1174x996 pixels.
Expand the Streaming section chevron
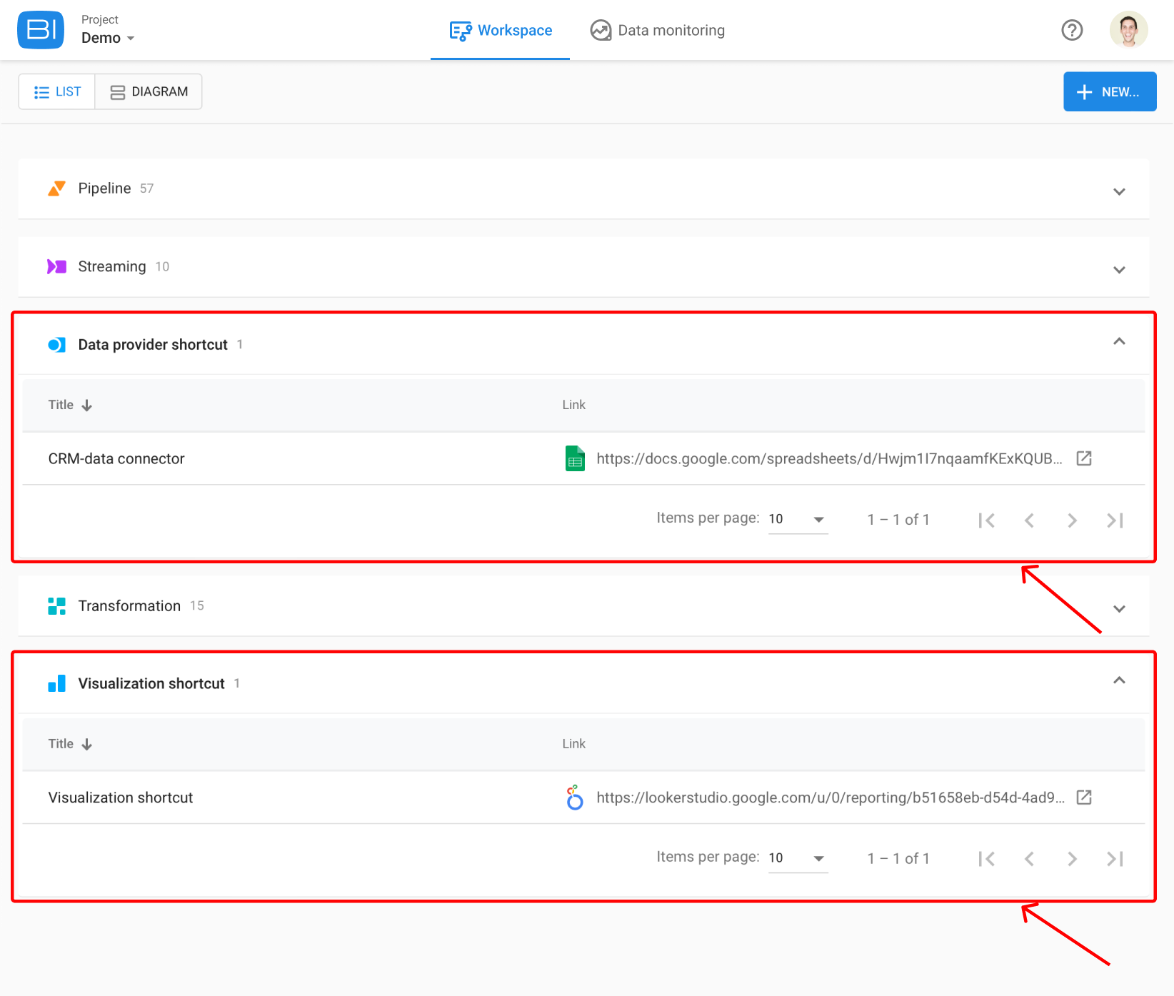click(1119, 270)
